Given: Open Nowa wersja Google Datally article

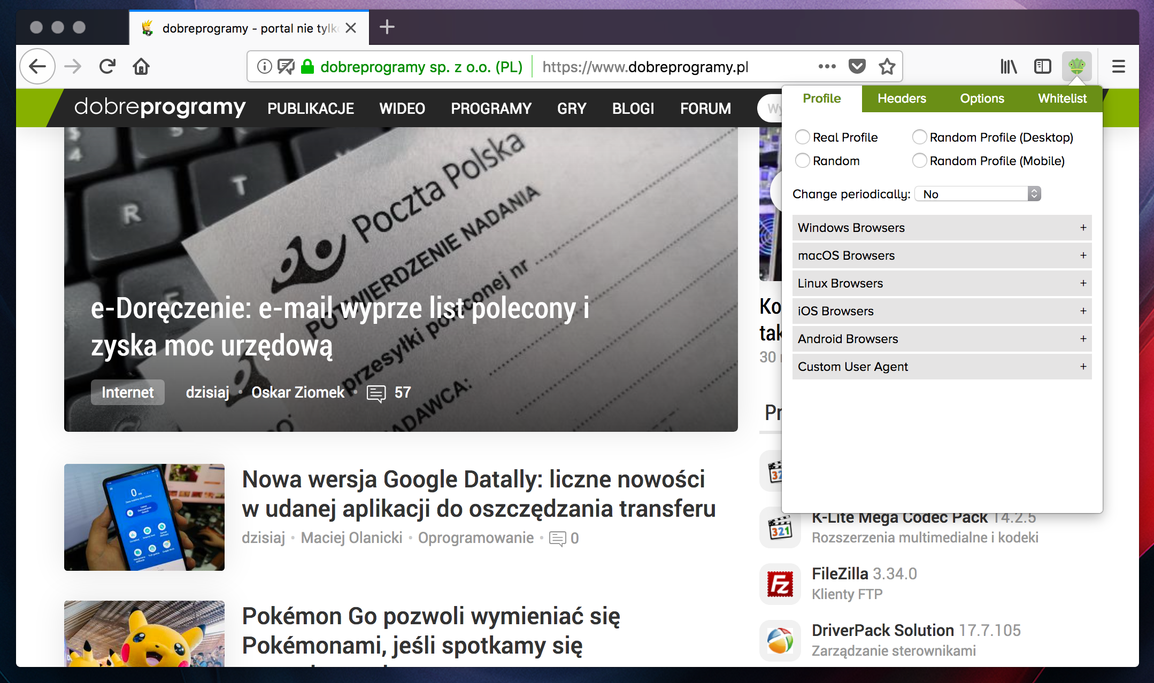Looking at the screenshot, I should (x=479, y=494).
